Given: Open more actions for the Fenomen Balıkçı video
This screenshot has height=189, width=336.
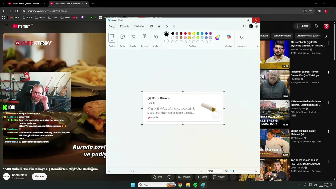Looking at the screenshot, I should (x=329, y=73).
